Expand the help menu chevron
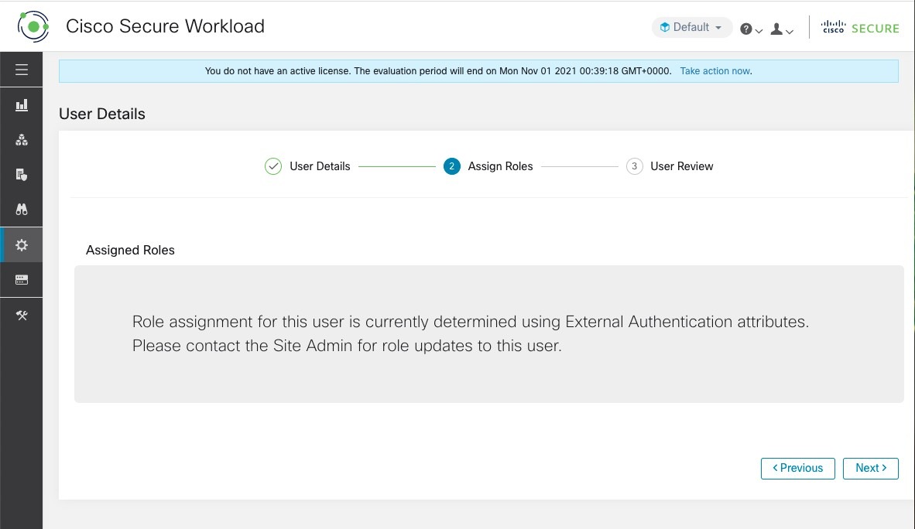Screen dimensions: 915x529 point(758,31)
